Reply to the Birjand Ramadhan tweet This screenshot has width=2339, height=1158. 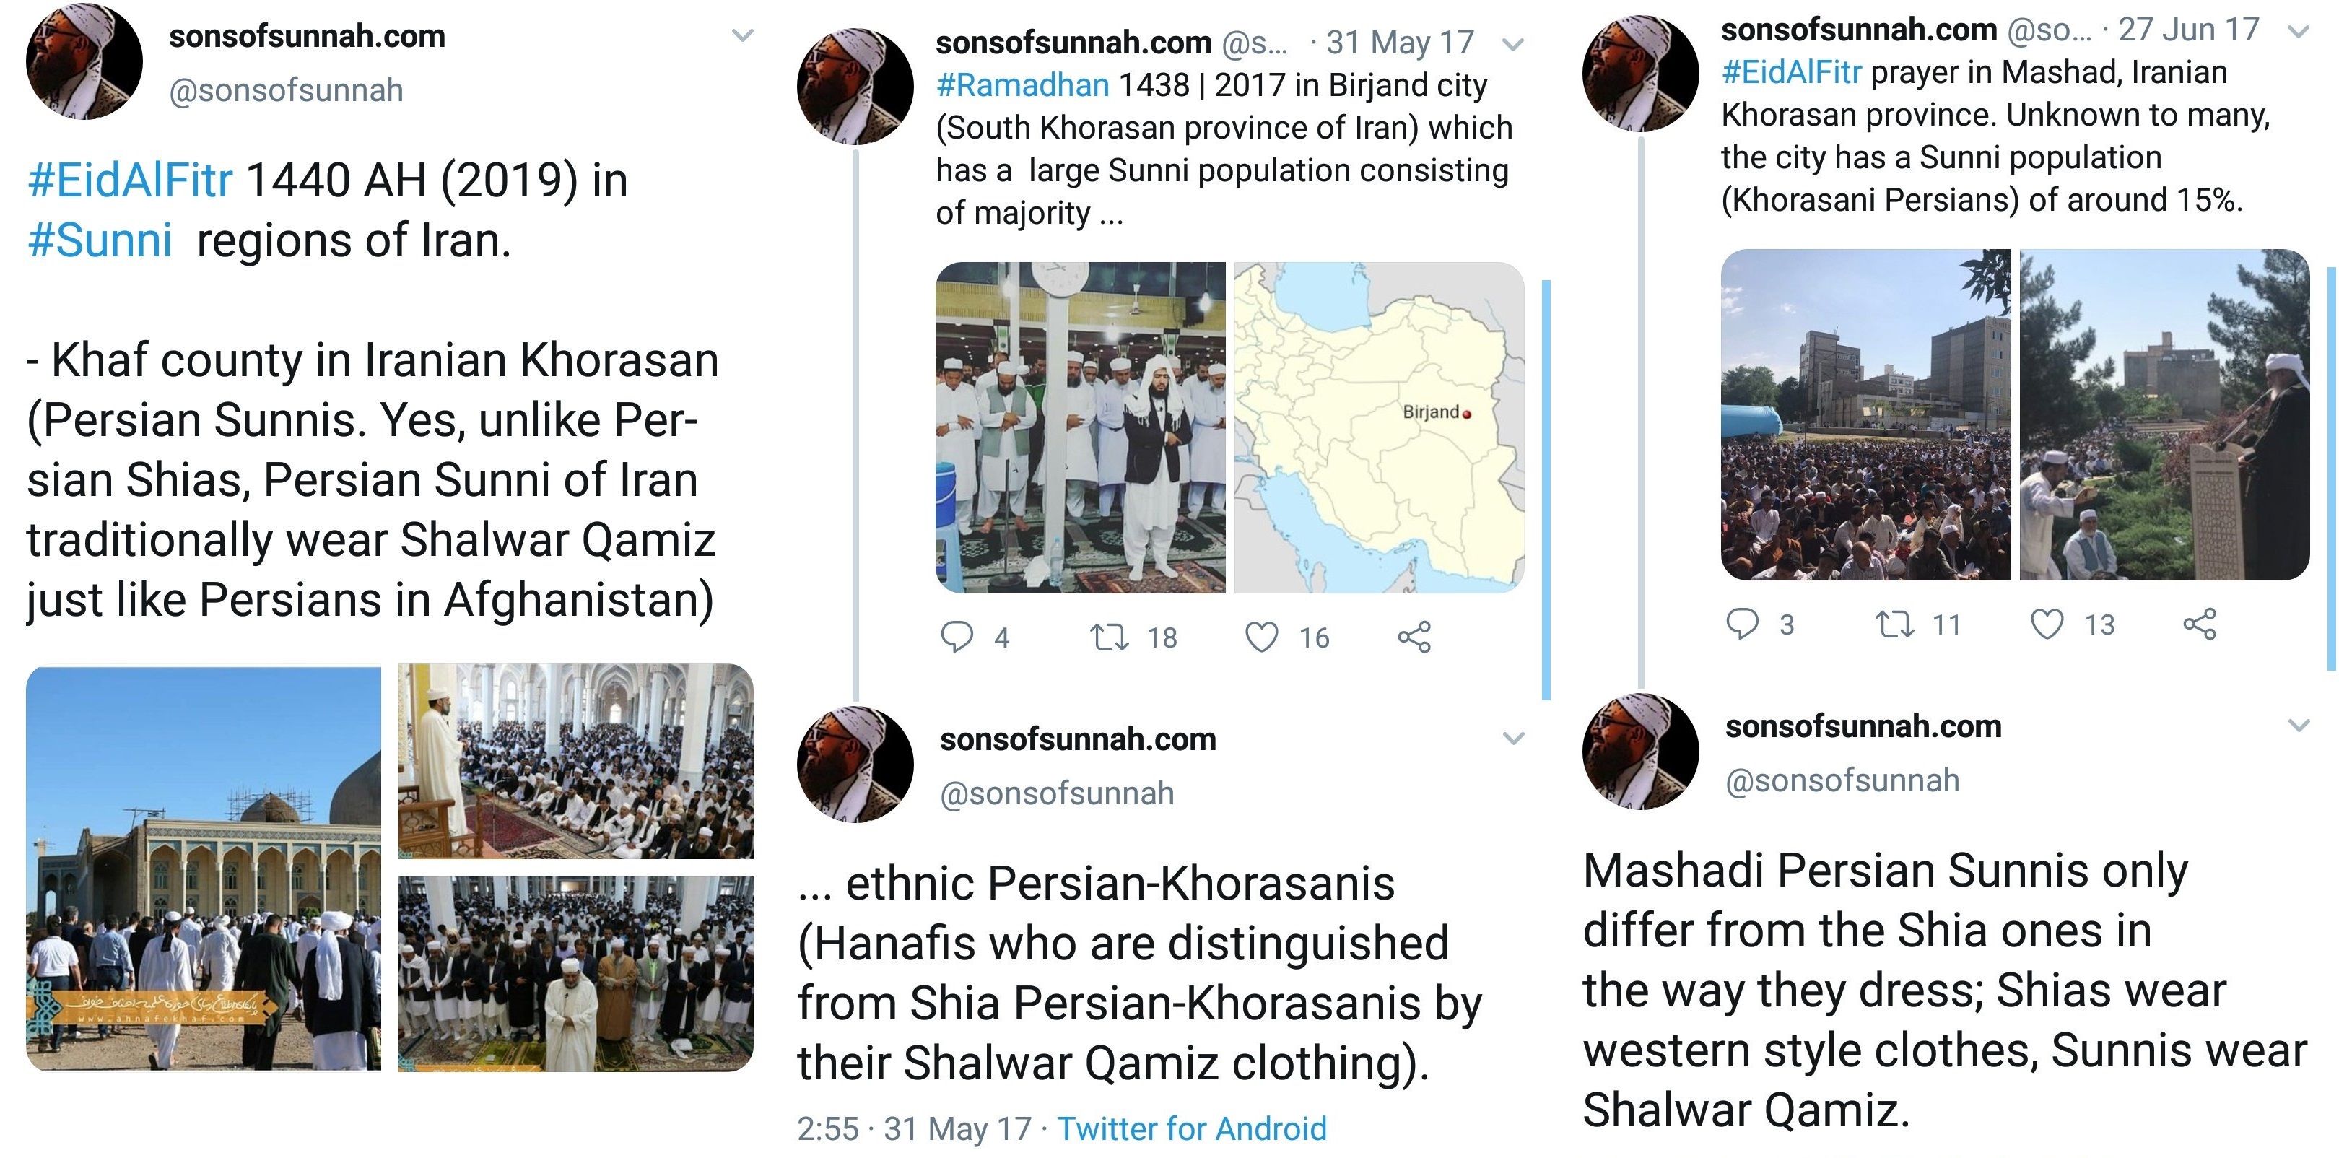[956, 637]
